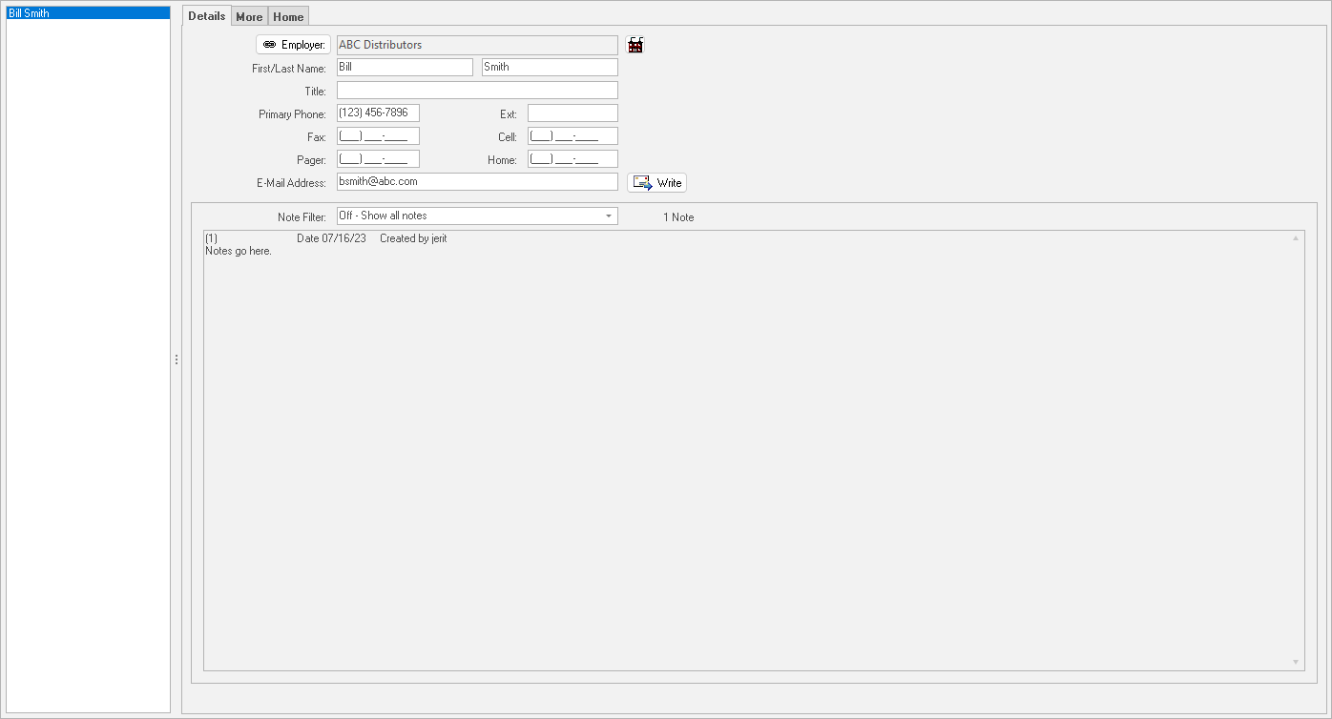Select the Details tab
The height and width of the screenshot is (719, 1332).
tap(207, 16)
